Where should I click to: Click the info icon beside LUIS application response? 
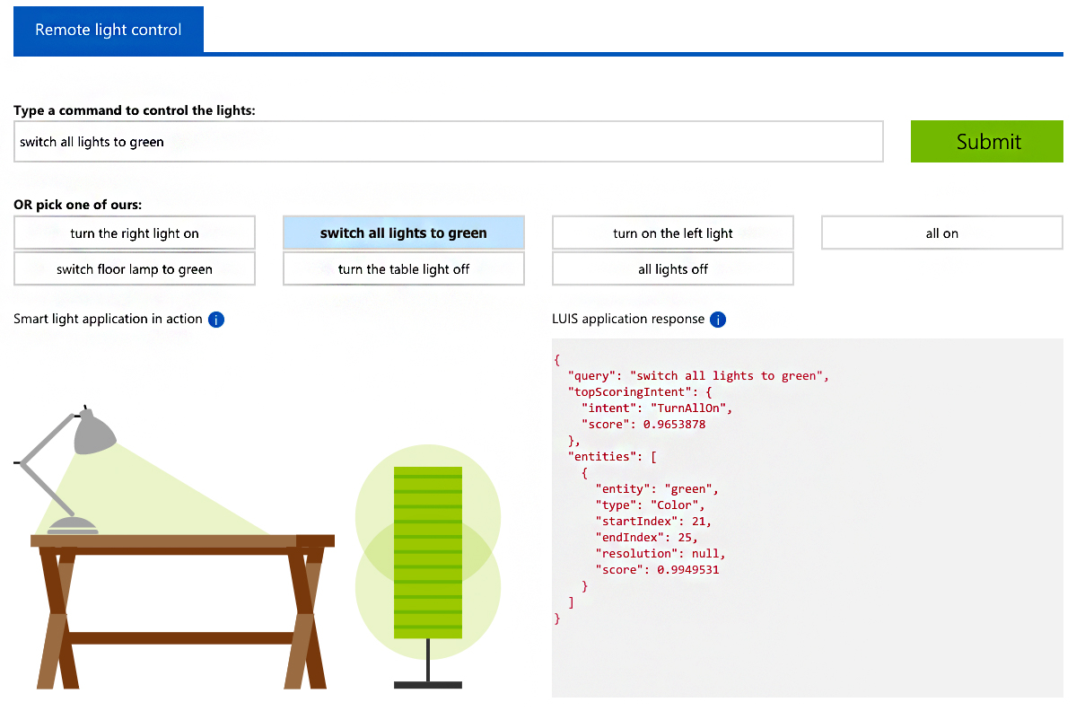pyautogui.click(x=717, y=320)
